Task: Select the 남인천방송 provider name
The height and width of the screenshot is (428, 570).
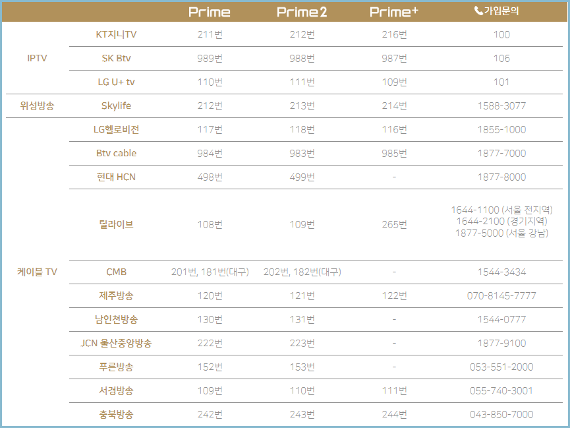Action: (x=117, y=319)
